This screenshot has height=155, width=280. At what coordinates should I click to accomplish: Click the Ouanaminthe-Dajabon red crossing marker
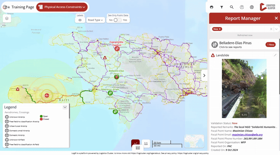point(117,48)
